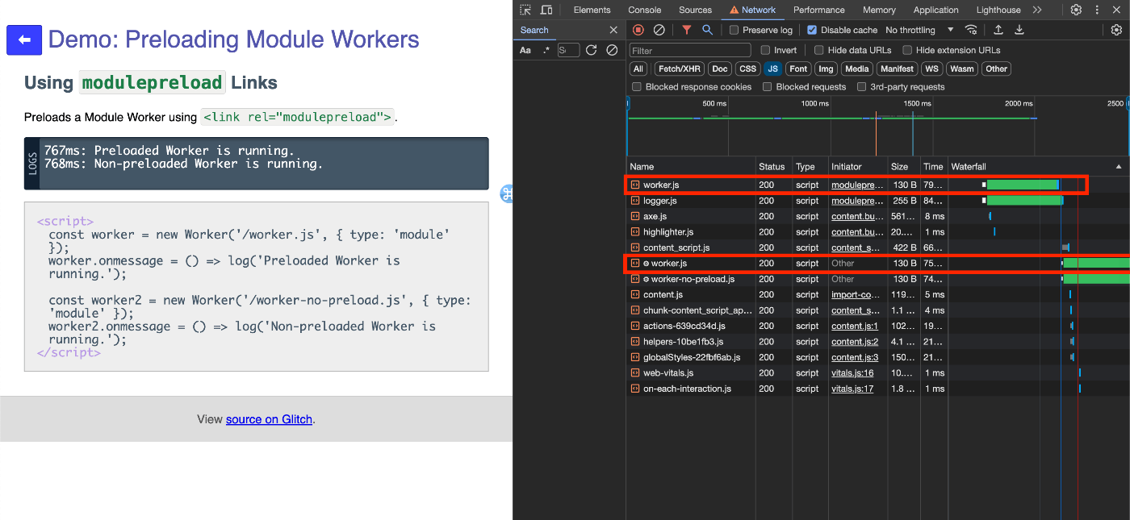Enable Hide extension URLs
The image size is (1130, 520).
coord(907,50)
